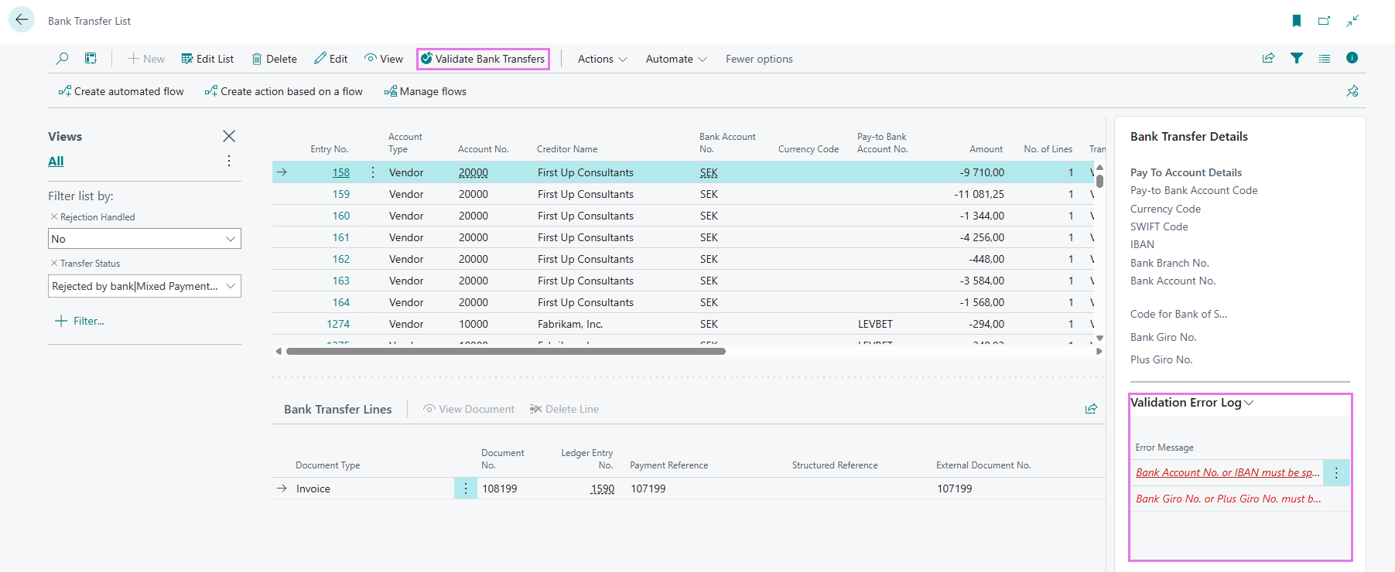Open search with the magnifier icon
Image resolution: width=1395 pixels, height=572 pixels.
[62, 59]
